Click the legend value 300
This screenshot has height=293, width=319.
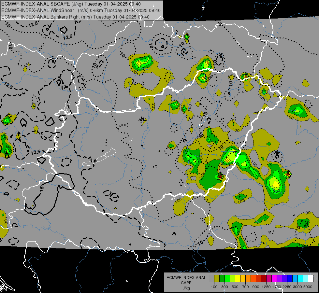(x=225, y=287)
